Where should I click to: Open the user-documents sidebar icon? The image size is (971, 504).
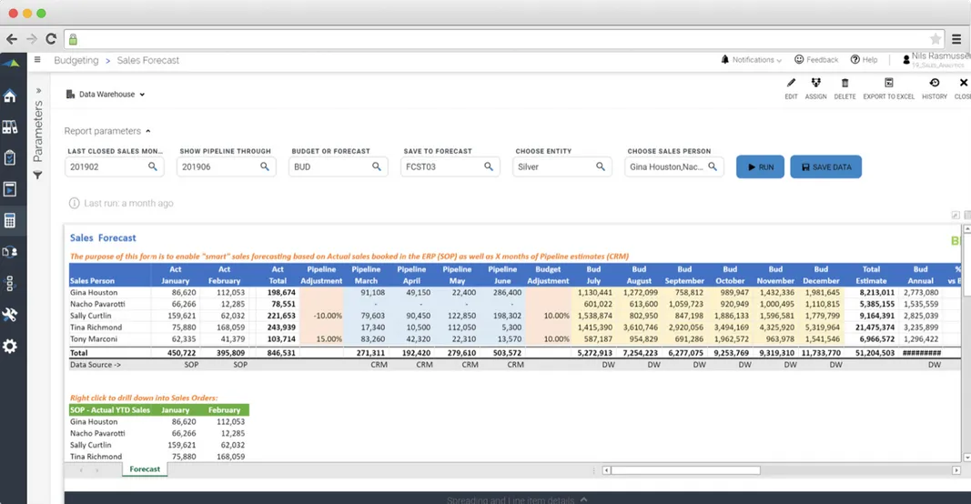click(x=10, y=251)
